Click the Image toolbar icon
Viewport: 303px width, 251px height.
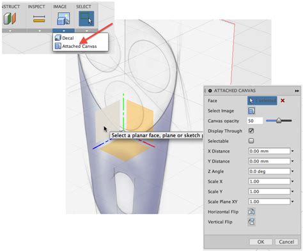(x=63, y=19)
